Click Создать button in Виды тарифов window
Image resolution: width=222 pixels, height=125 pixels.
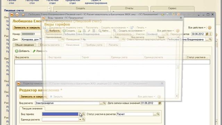[69, 31]
